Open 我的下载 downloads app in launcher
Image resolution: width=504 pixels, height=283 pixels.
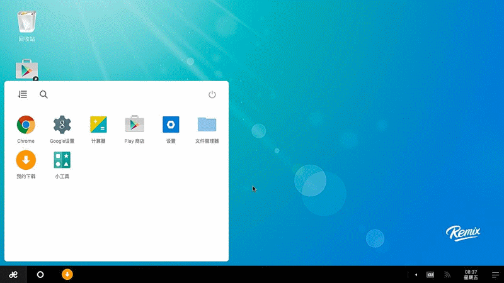tap(26, 164)
